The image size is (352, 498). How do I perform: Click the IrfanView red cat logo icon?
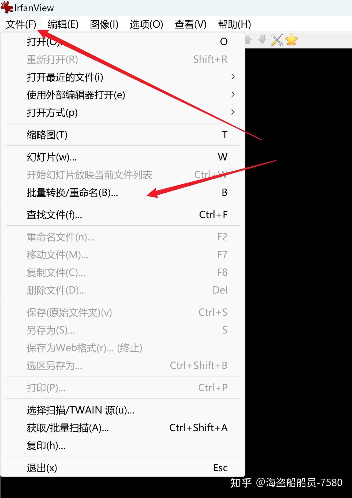coord(7,7)
